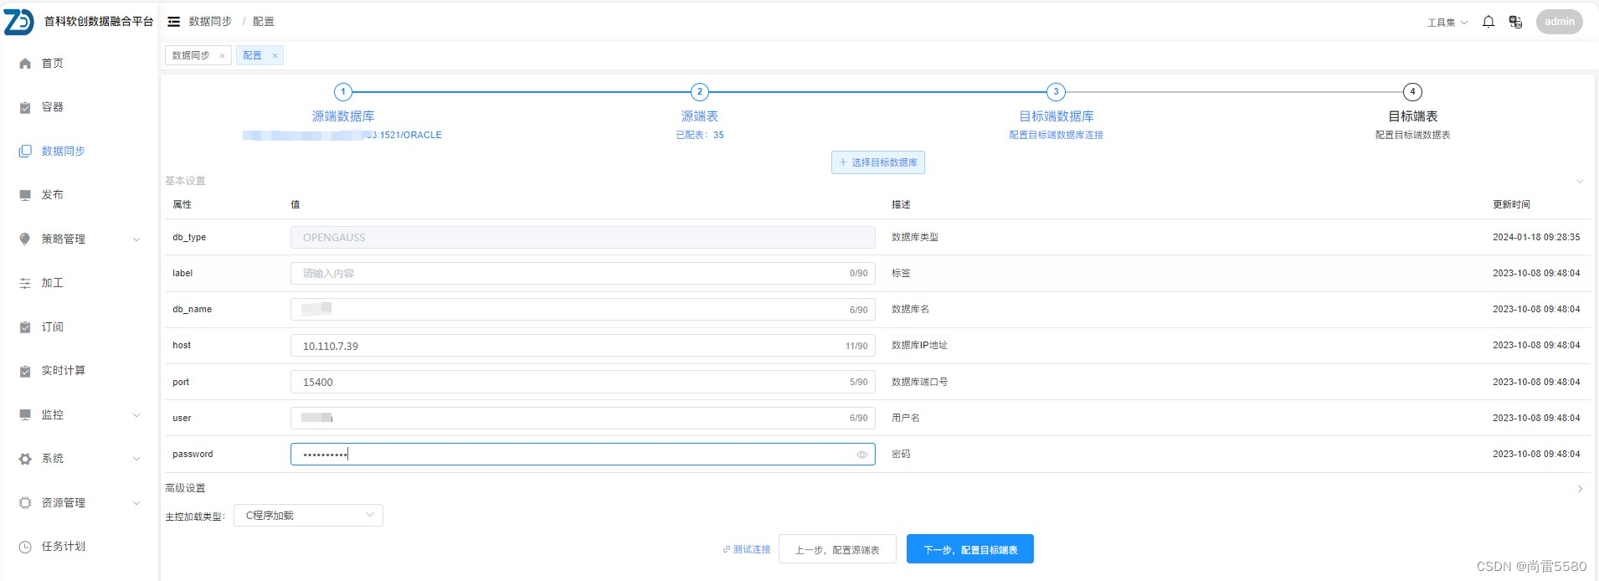Click the 属性 column header
The height and width of the screenshot is (581, 1599).
182,204
